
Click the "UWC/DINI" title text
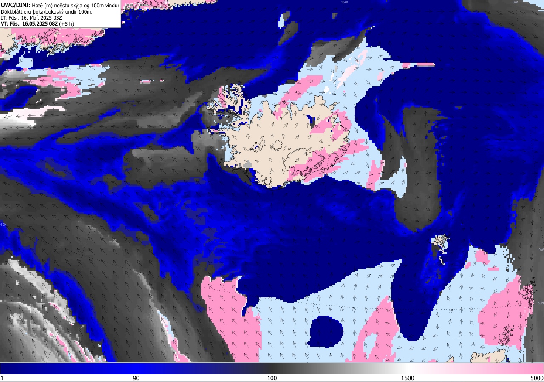pyautogui.click(x=14, y=5)
